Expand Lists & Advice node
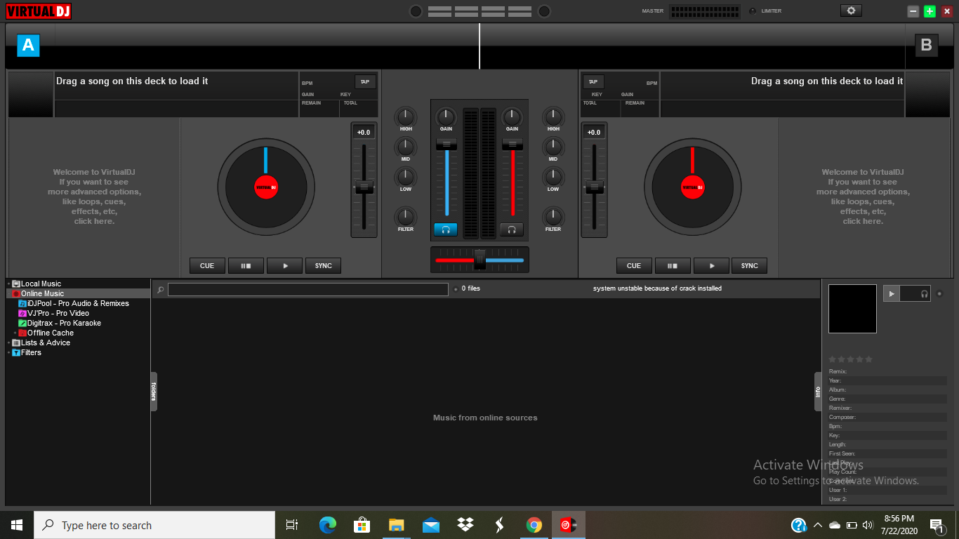Screen dimensions: 959x539 (x=8, y=343)
